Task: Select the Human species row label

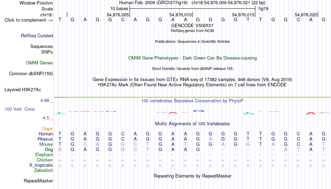Action: [46, 134]
